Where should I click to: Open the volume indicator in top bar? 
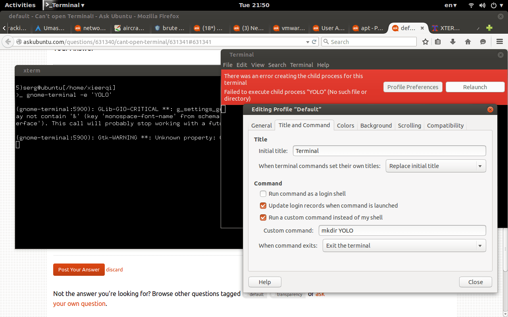click(483, 5)
